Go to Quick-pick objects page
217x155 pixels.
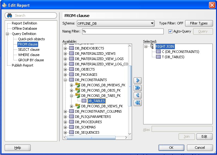click(x=31, y=39)
